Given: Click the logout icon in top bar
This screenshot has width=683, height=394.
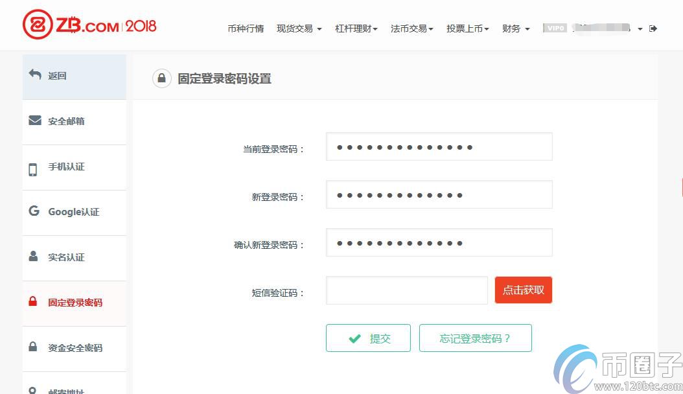Looking at the screenshot, I should pyautogui.click(x=653, y=29).
